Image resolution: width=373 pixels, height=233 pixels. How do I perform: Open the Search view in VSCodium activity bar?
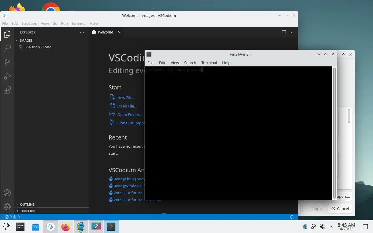point(7,48)
